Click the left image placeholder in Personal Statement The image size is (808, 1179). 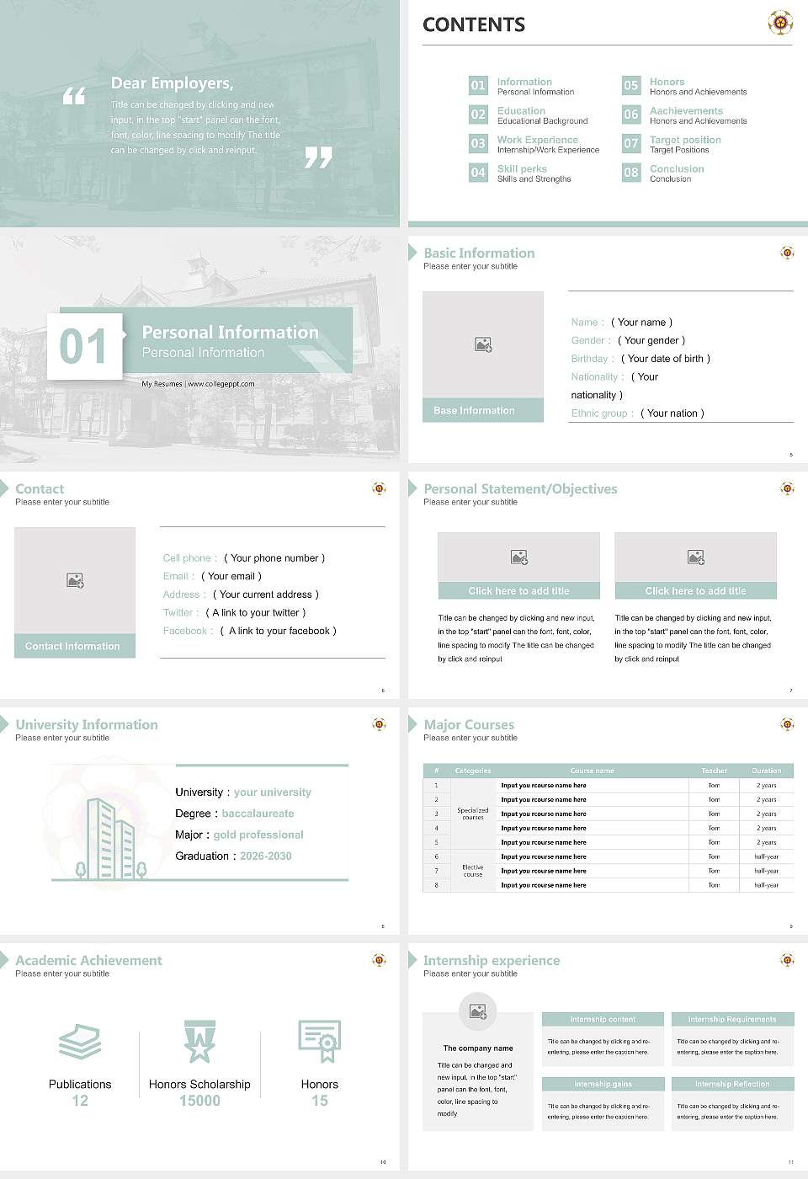tap(518, 556)
